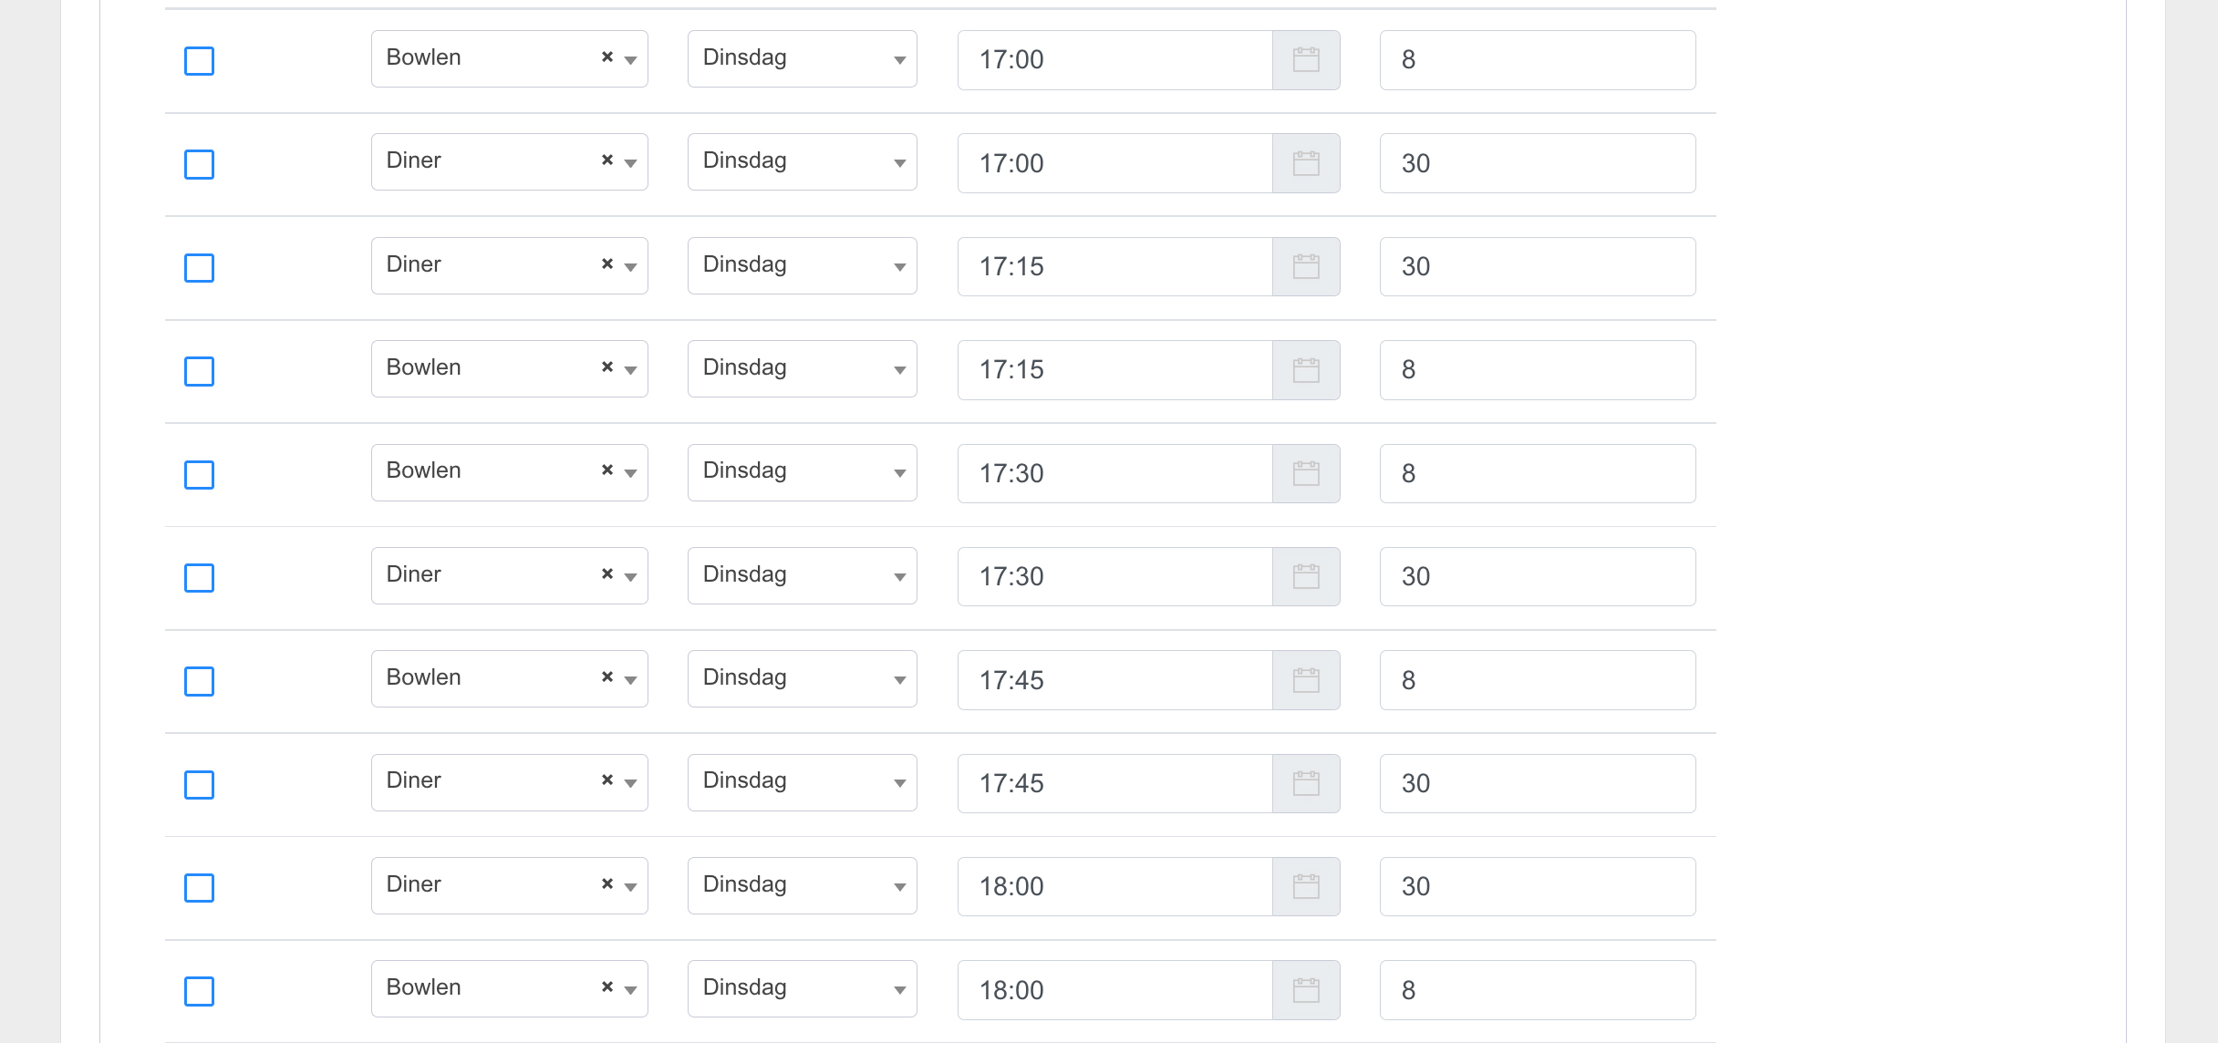Click calendar icon in Bowlen 17:30 row
This screenshot has width=2218, height=1043.
[1306, 473]
